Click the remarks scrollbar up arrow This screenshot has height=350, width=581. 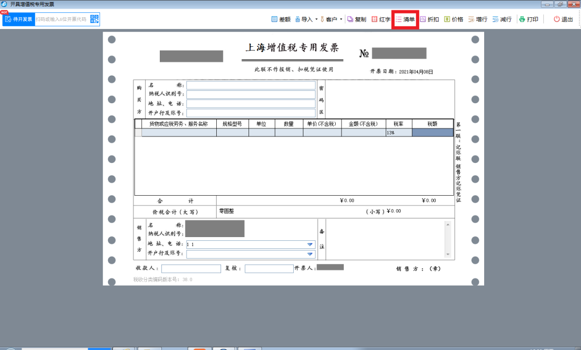point(448,224)
